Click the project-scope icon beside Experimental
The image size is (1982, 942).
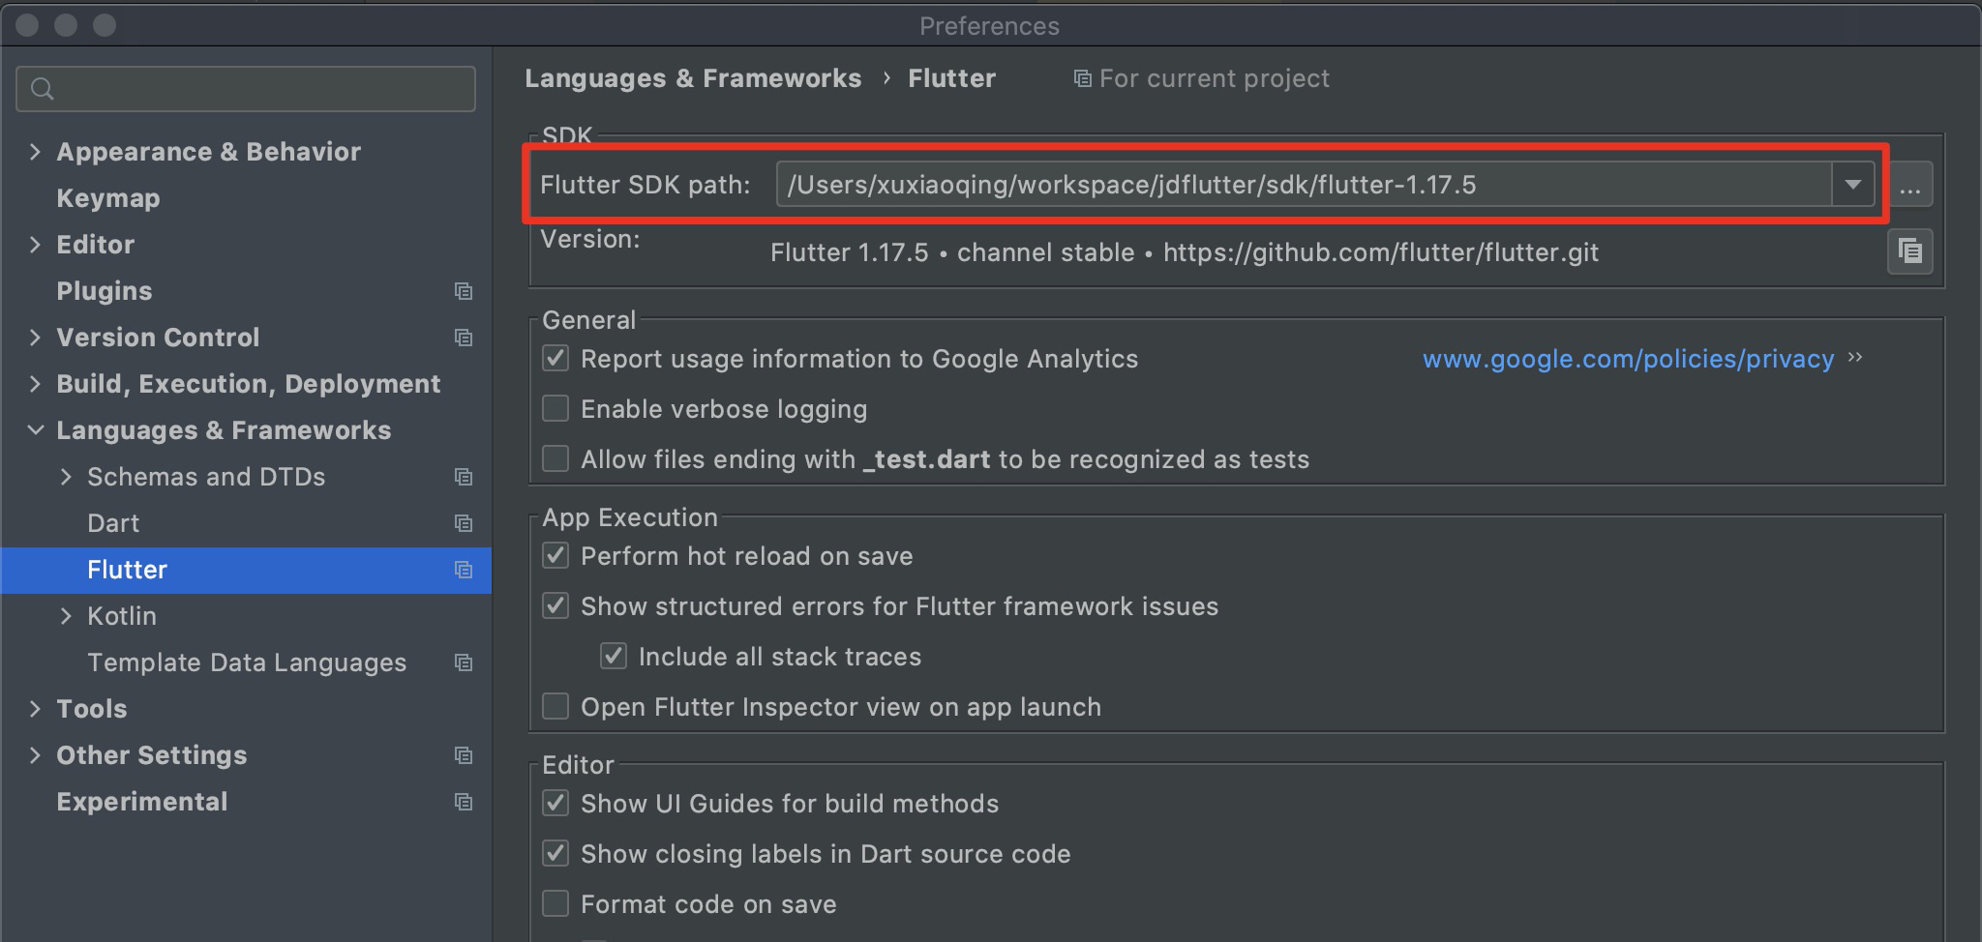[x=464, y=802]
